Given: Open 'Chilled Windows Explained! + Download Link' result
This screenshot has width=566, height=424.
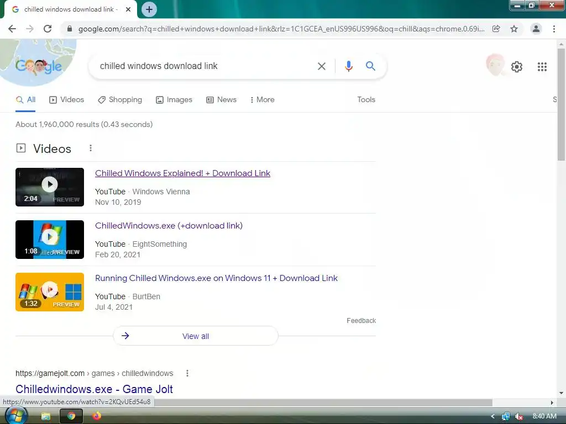Looking at the screenshot, I should 182,173.
